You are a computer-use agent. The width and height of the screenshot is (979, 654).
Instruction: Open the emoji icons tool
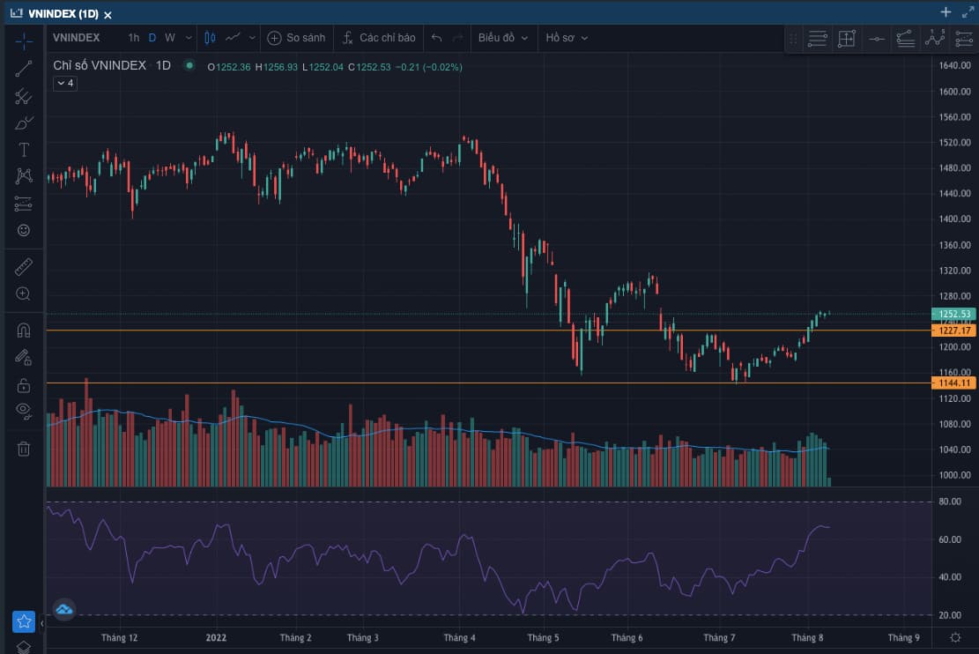pyautogui.click(x=24, y=231)
